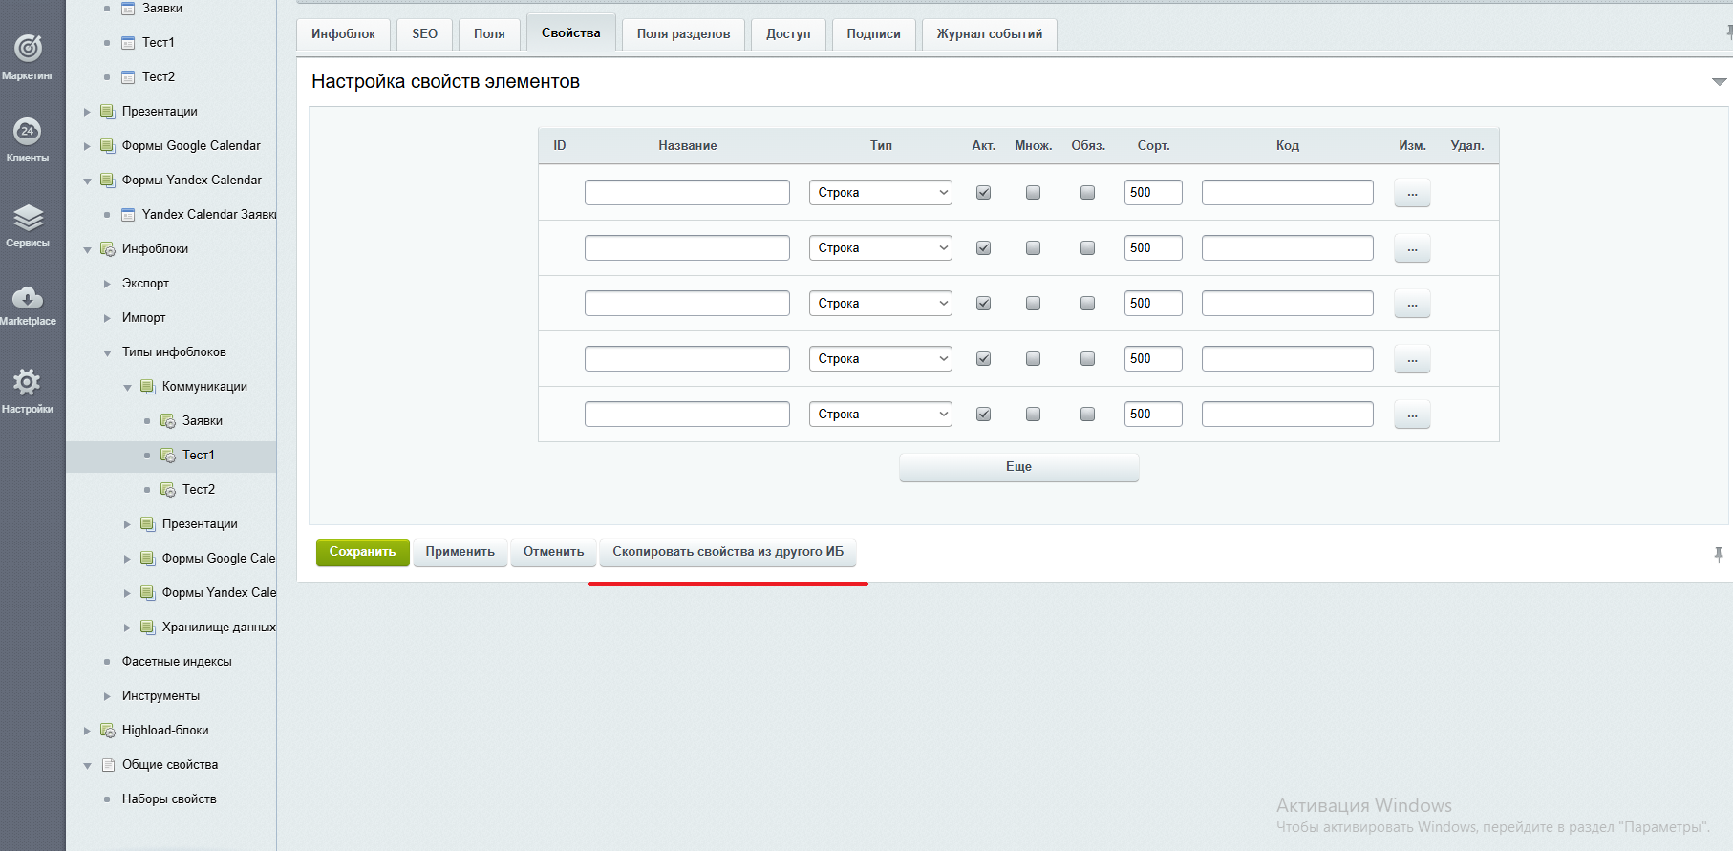
Task: Click the Название input in the fifth row
Action: coord(687,415)
